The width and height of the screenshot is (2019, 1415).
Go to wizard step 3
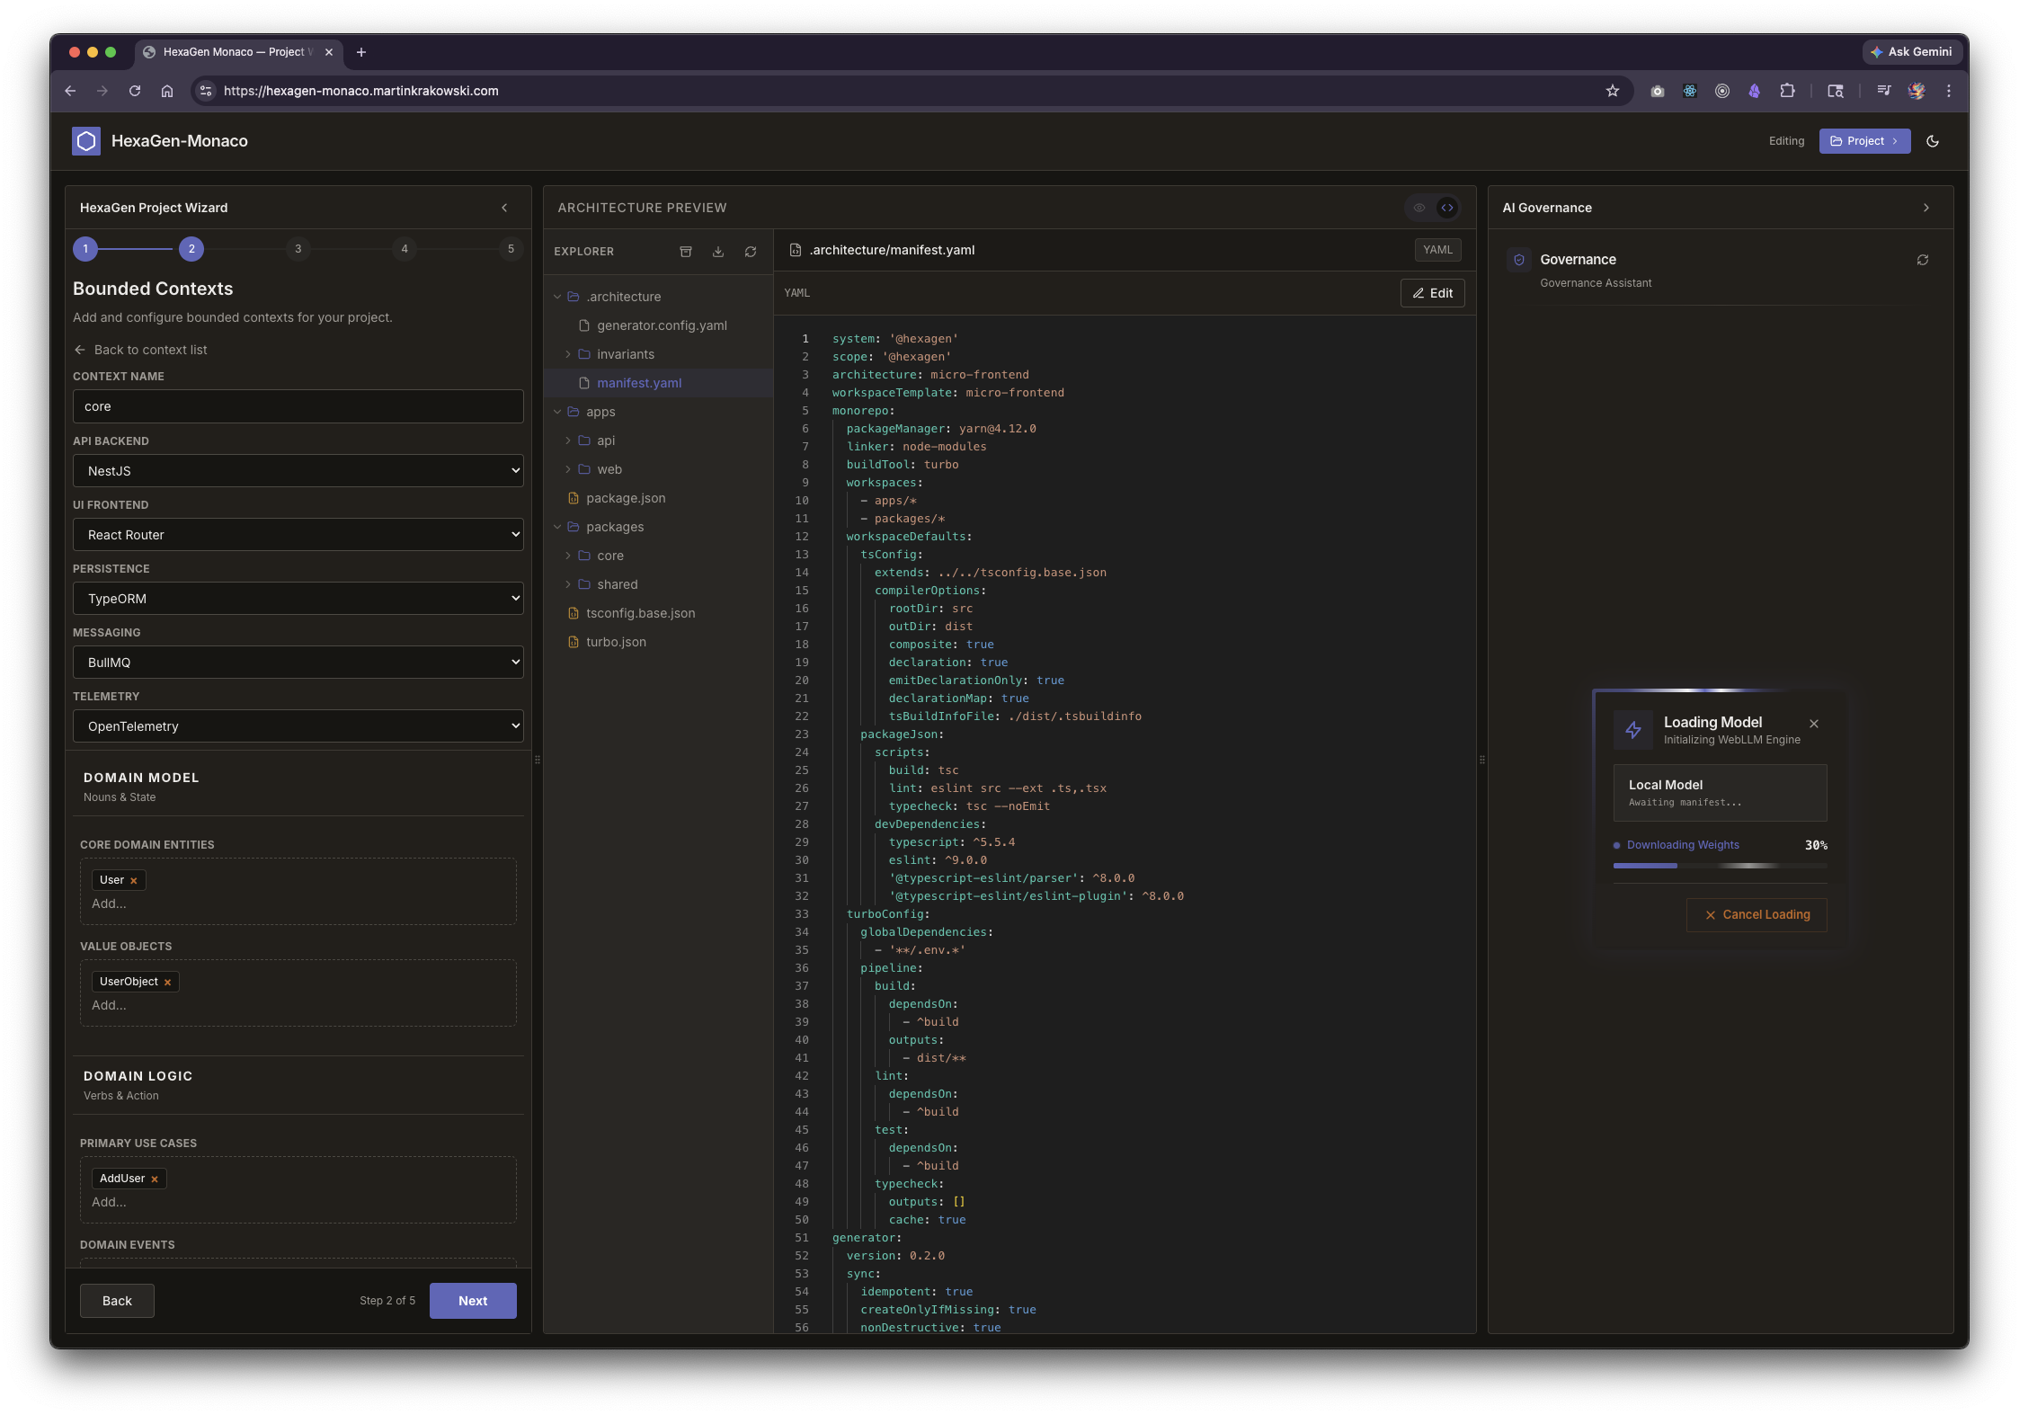[298, 249]
